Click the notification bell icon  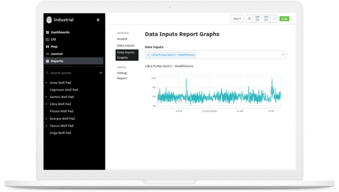pos(98,20)
